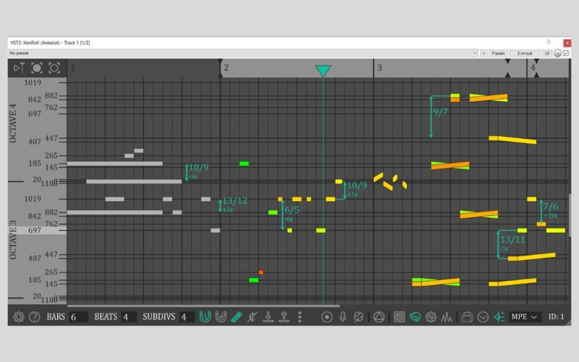
Task: Toggle the teal arrow-with-lines icon
Action: pyautogui.click(x=499, y=317)
